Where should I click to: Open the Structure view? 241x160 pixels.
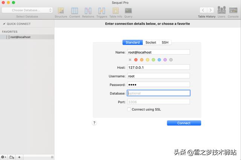(x=61, y=12)
